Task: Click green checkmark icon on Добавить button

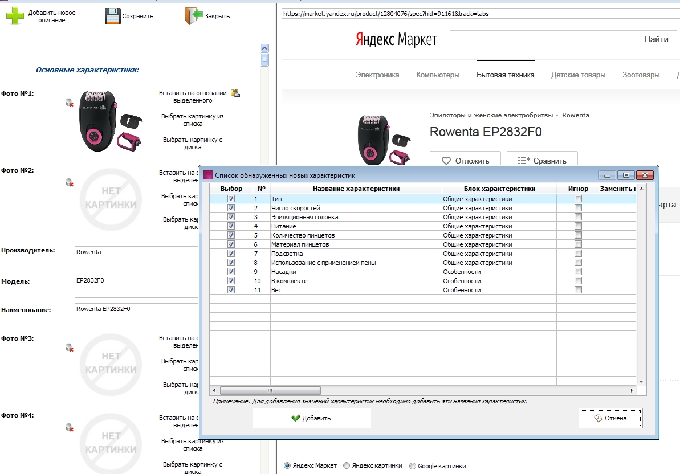Action: (x=296, y=418)
